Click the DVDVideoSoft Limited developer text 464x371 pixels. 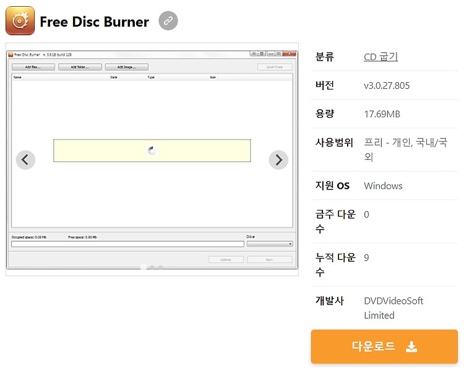[x=393, y=308]
